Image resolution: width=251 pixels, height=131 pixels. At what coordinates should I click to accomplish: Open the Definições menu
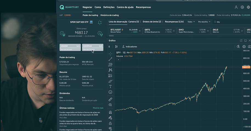pos(109,7)
